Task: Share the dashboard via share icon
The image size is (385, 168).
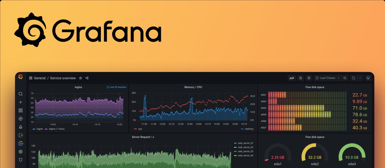Action: point(87,78)
